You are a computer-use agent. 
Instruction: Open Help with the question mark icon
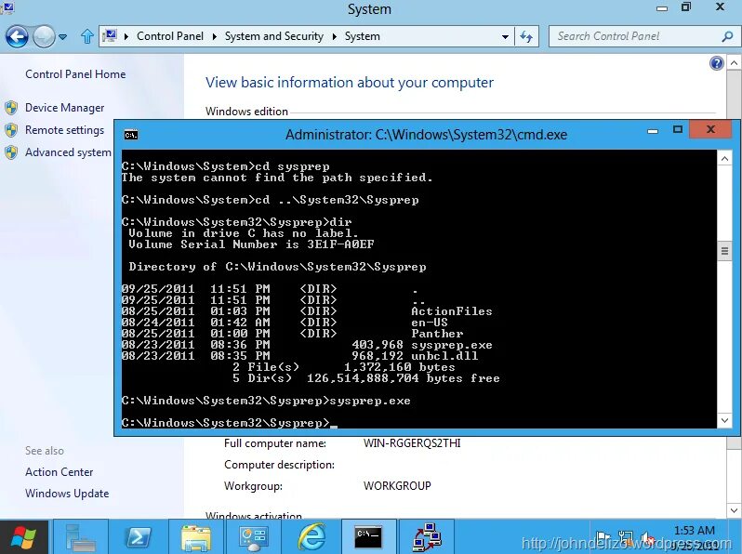tap(717, 63)
